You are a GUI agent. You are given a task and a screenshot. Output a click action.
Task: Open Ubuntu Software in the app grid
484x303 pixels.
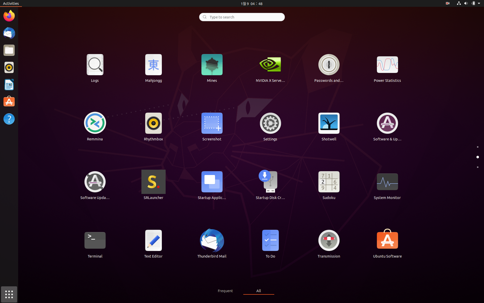pos(387,244)
